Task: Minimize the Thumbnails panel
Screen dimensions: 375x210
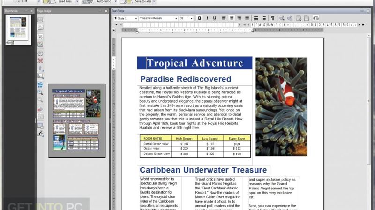Action: click(x=26, y=11)
